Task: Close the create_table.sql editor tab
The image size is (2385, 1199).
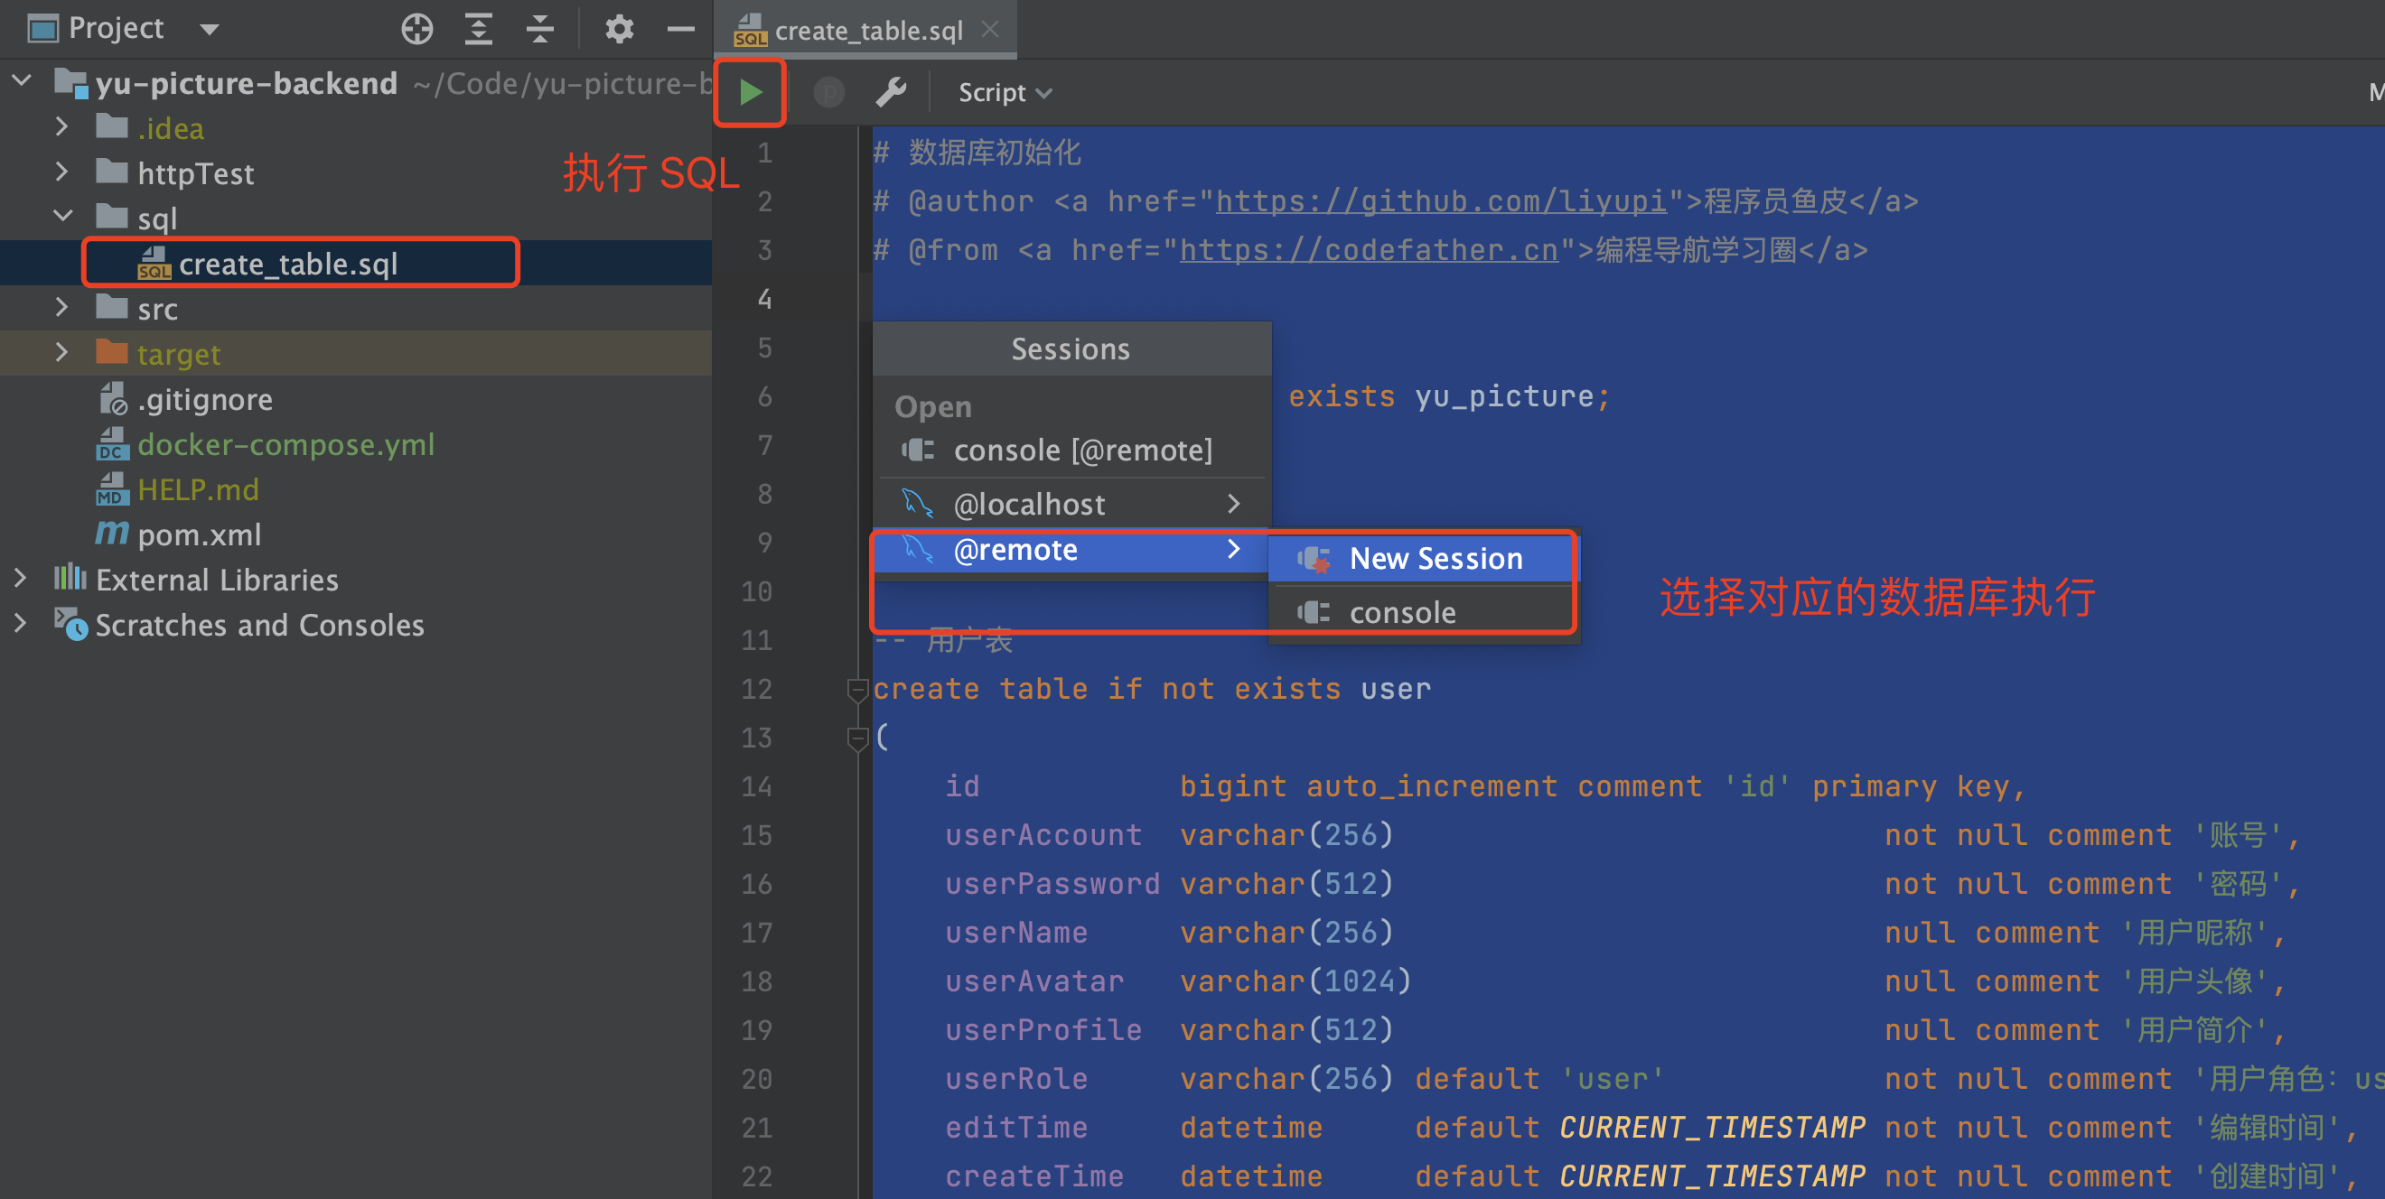Action: (x=990, y=30)
